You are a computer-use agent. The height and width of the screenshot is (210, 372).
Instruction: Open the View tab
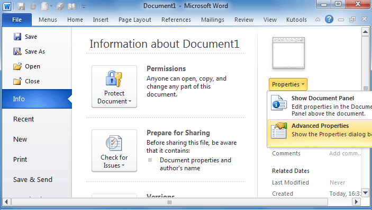tap(270, 20)
